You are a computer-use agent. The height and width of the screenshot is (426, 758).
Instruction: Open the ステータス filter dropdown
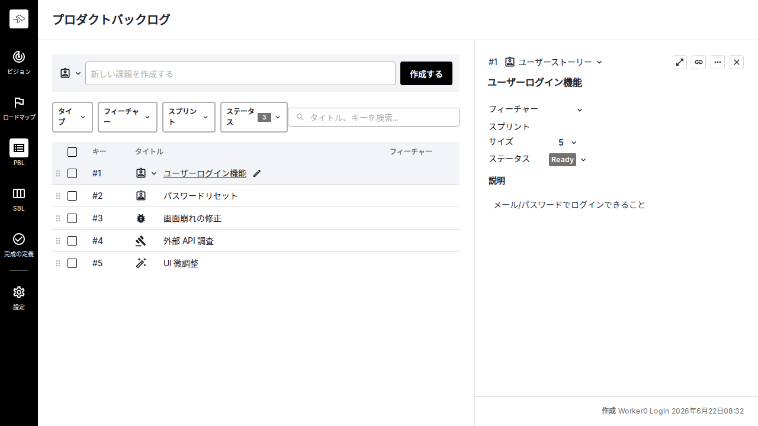(254, 117)
